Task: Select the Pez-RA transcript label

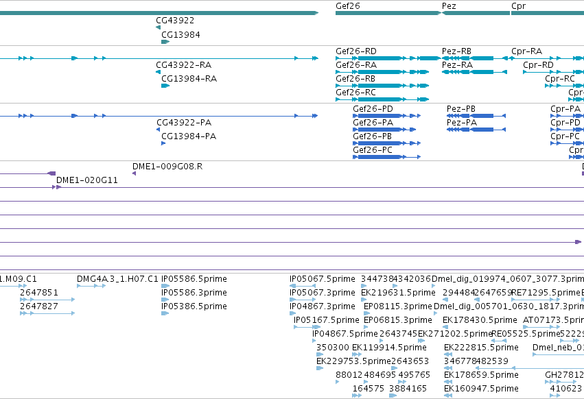Action: tap(457, 65)
